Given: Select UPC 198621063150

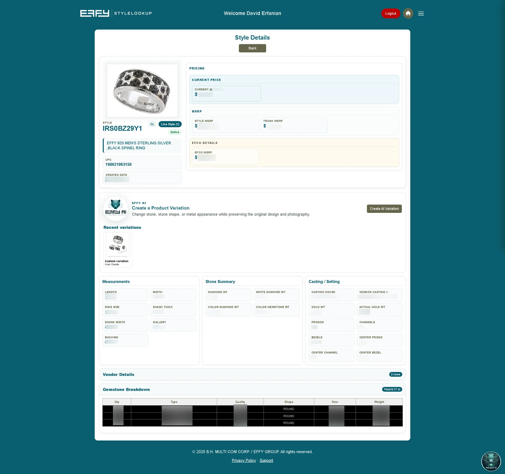Looking at the screenshot, I should pyautogui.click(x=118, y=164).
